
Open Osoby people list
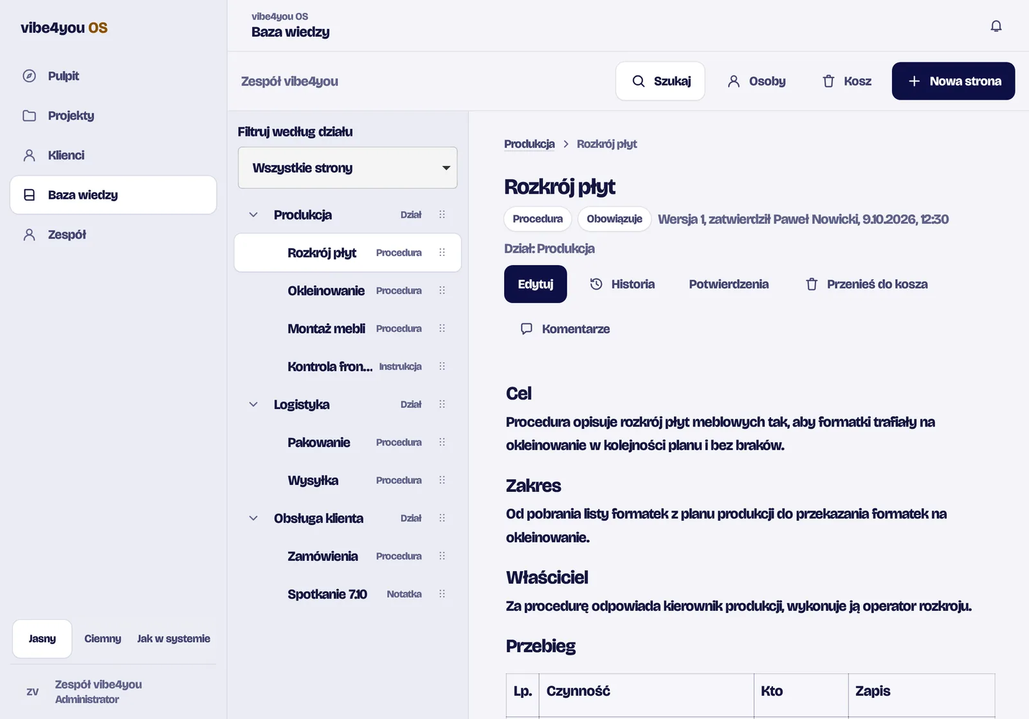(756, 81)
